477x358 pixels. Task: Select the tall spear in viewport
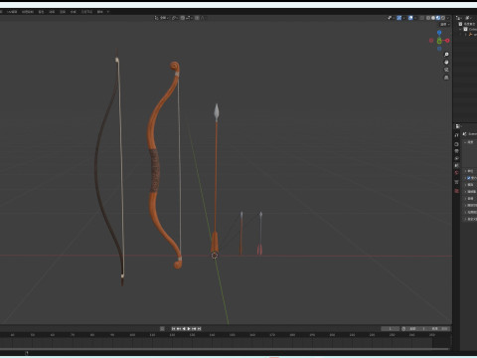[x=216, y=179]
